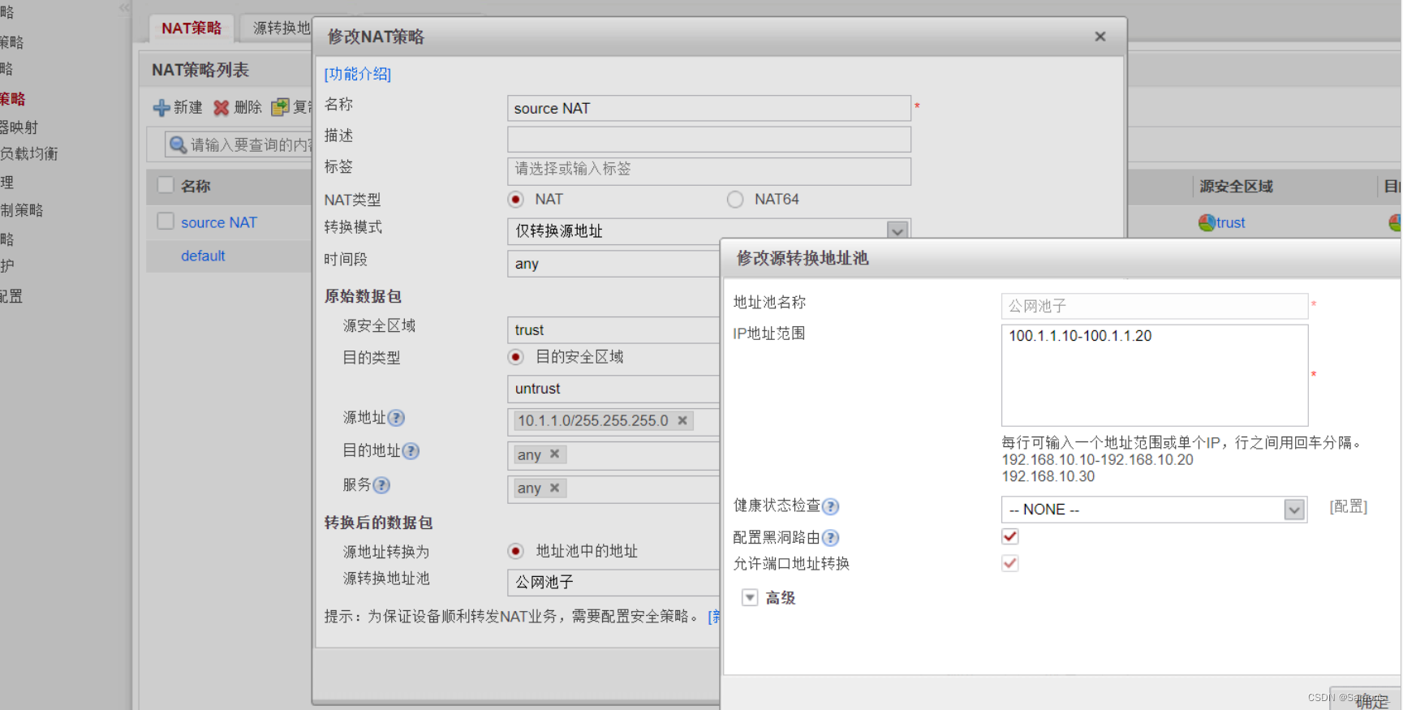Screen dimensions: 1403x710
Task: Open 器映射 item in the left sidebar
Action: pos(19,127)
